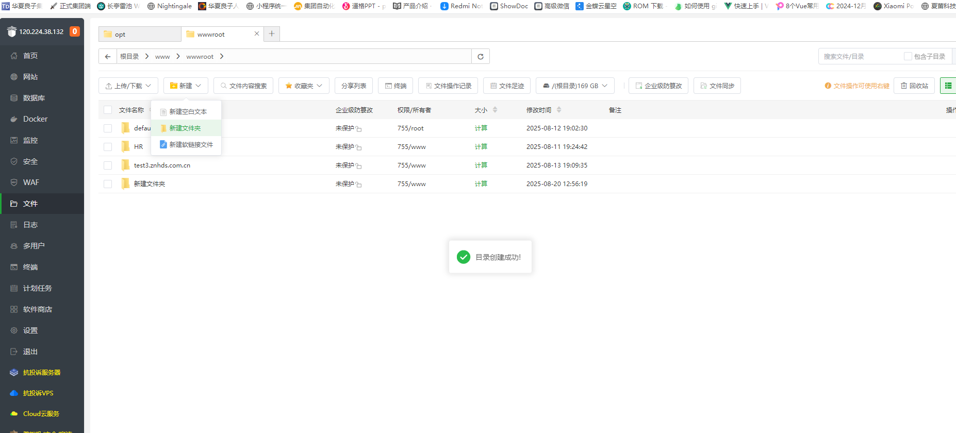Click the folder icon of test3.znhds.com.cn

click(x=125, y=165)
